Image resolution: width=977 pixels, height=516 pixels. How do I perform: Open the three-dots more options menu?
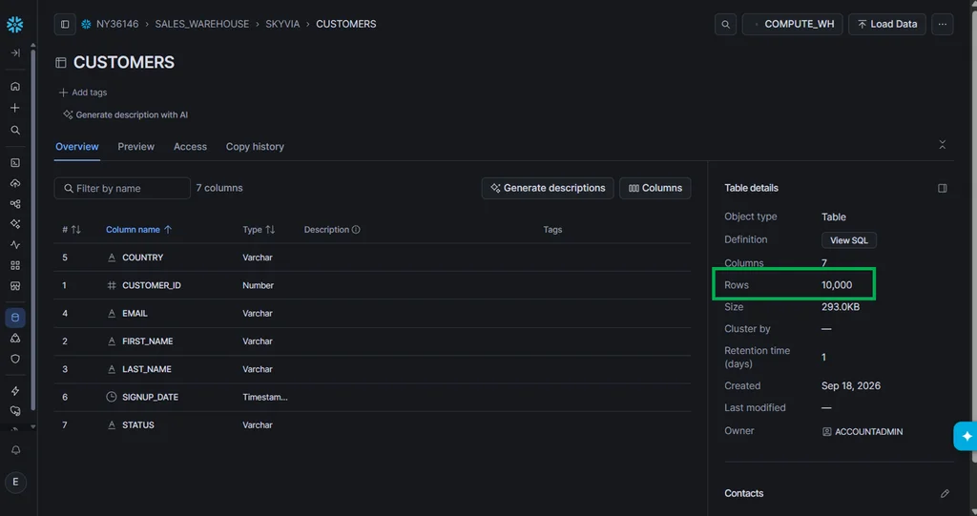click(942, 24)
